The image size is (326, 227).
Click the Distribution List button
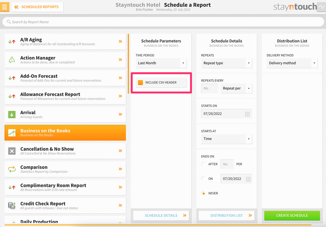click(227, 216)
